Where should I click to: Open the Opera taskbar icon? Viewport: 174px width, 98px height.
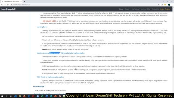(x=33, y=96)
